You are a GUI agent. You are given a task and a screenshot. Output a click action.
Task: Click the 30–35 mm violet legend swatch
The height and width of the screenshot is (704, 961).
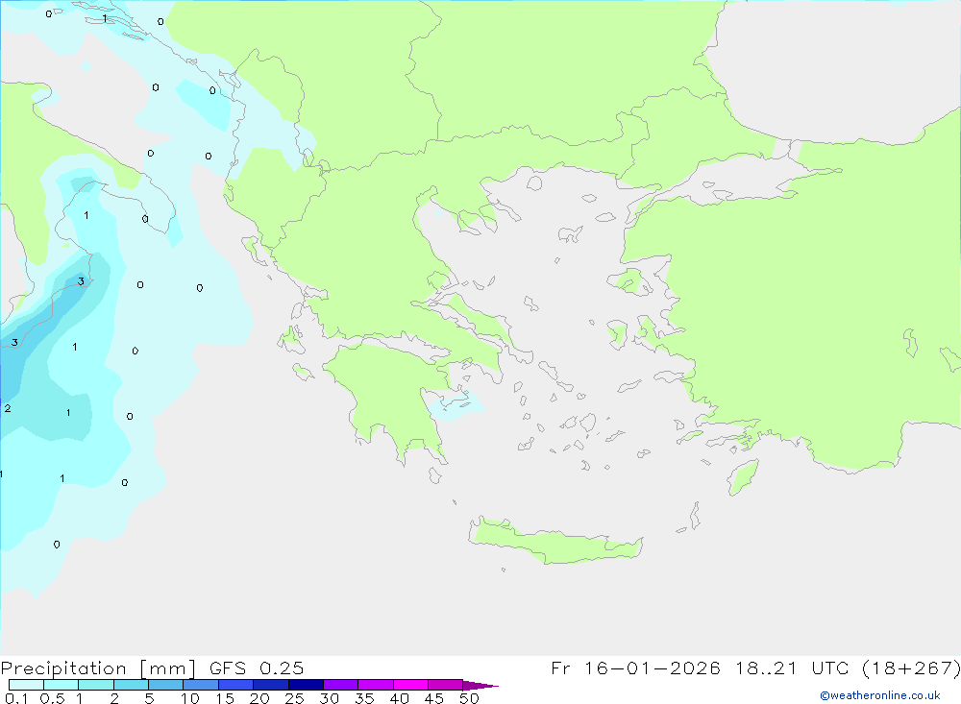point(341,685)
